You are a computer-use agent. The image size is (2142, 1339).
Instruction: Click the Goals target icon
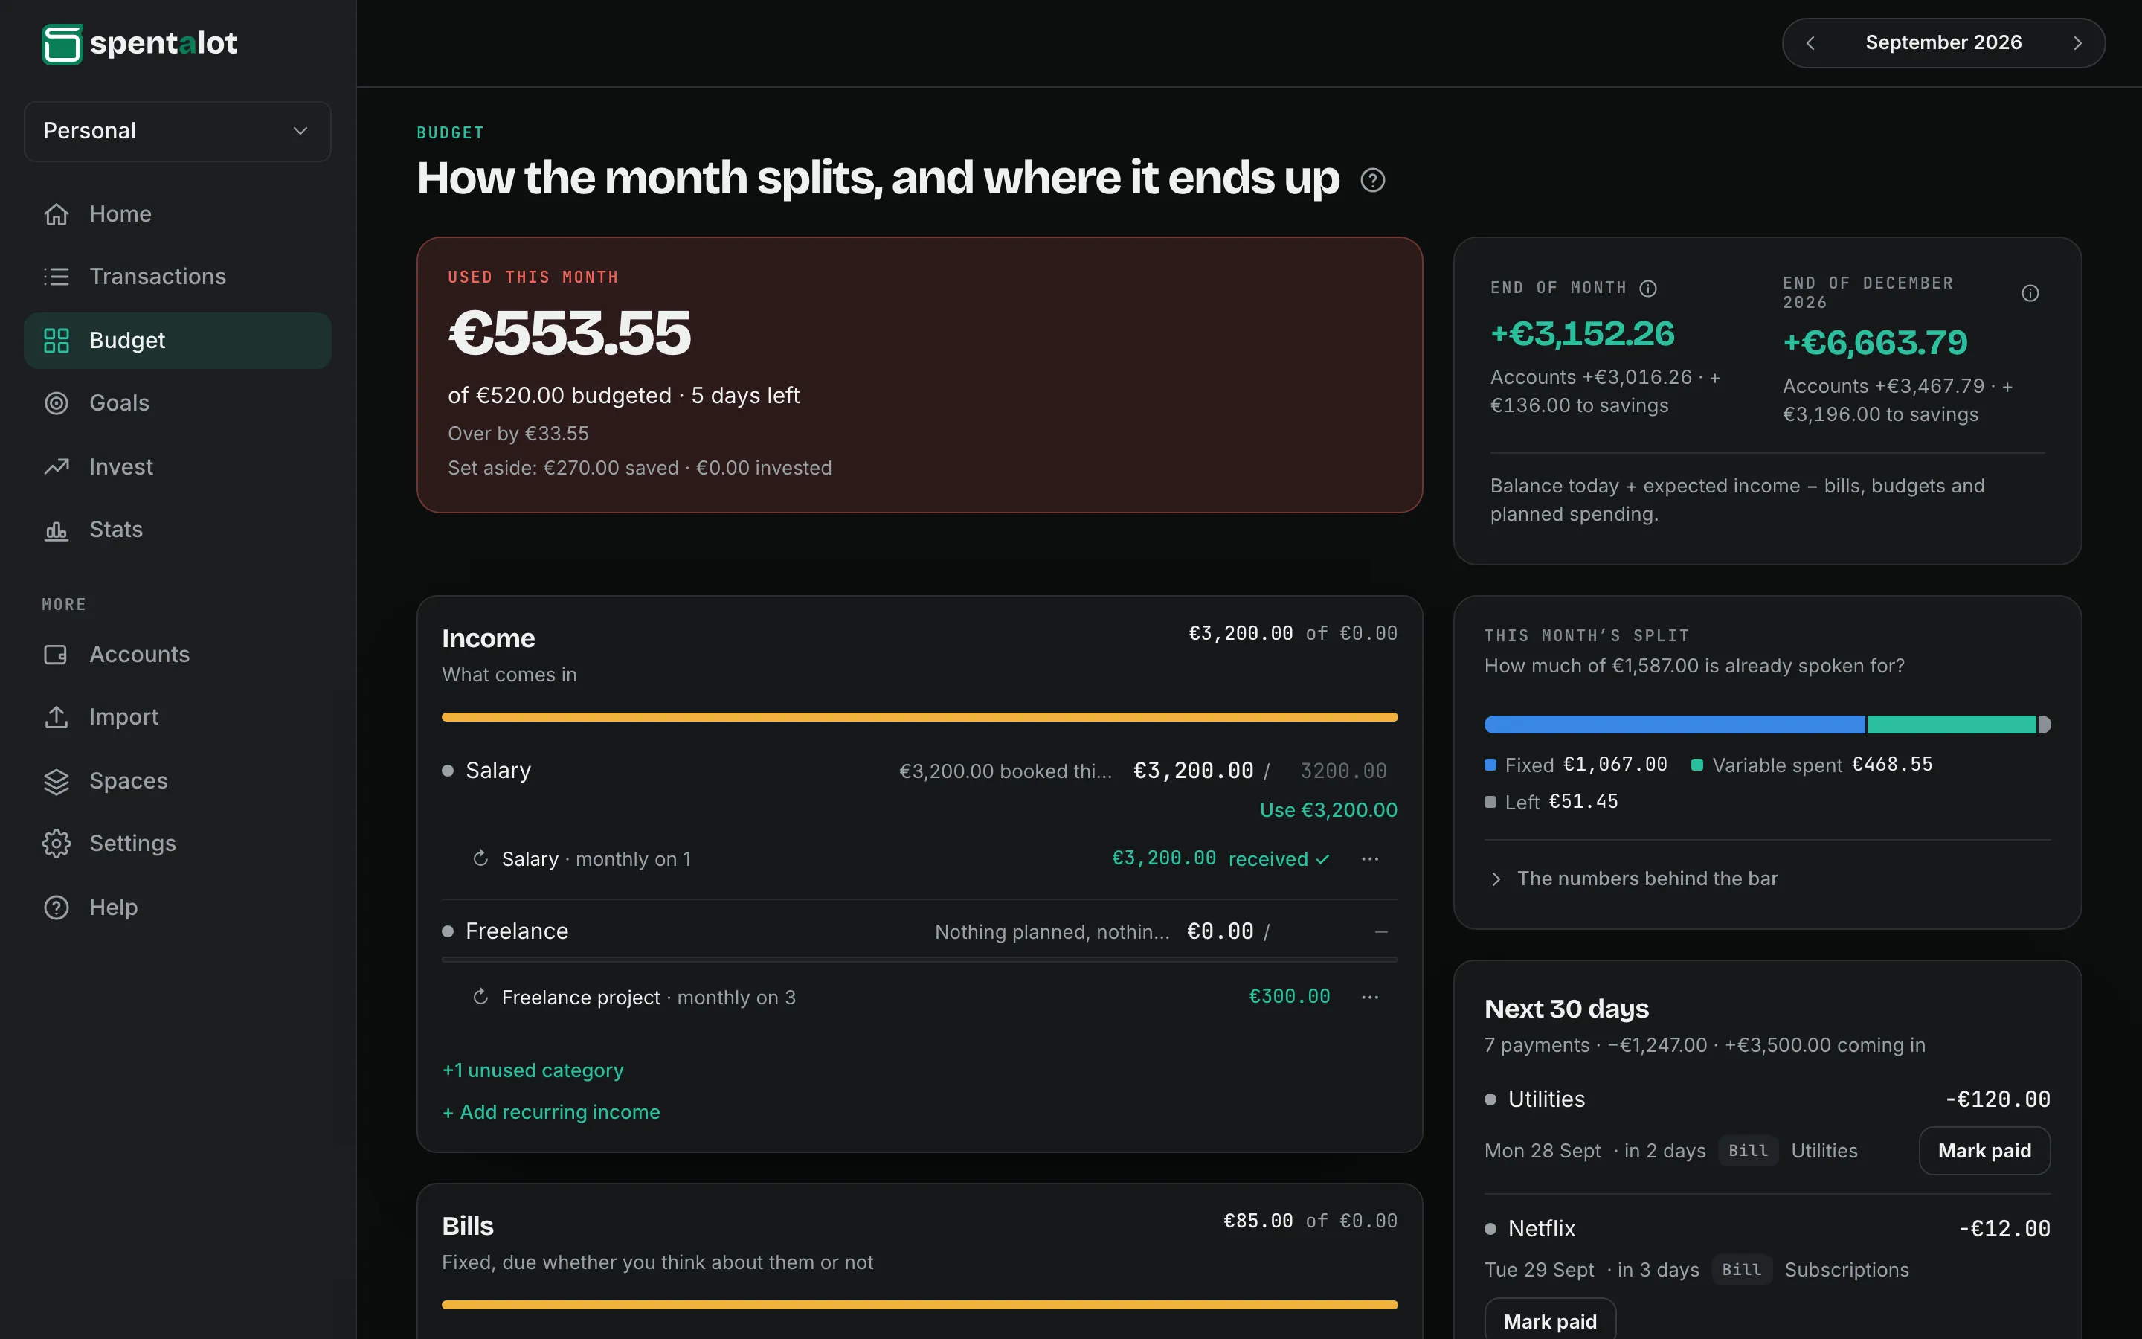pos(57,403)
